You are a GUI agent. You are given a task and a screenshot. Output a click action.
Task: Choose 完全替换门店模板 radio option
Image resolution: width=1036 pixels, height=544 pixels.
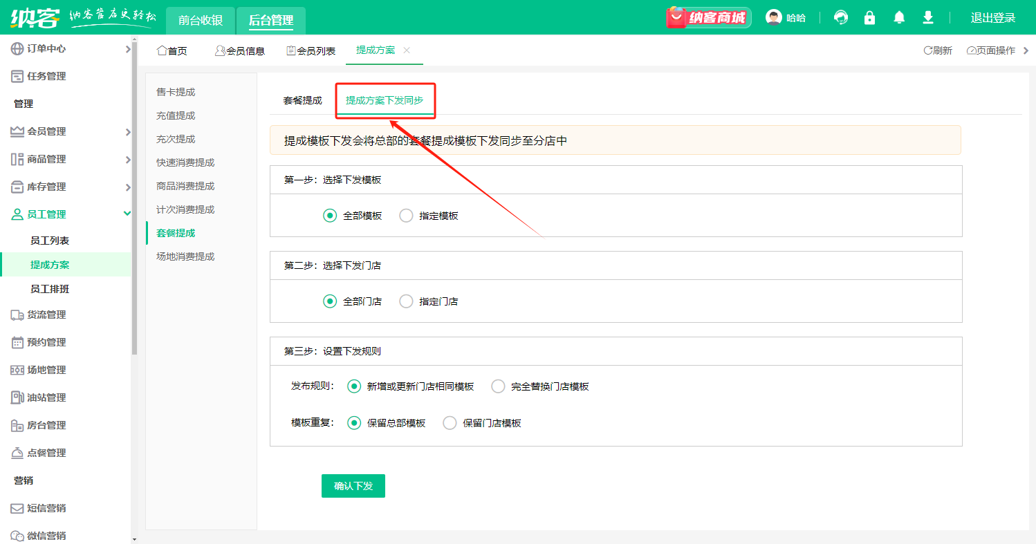(498, 386)
